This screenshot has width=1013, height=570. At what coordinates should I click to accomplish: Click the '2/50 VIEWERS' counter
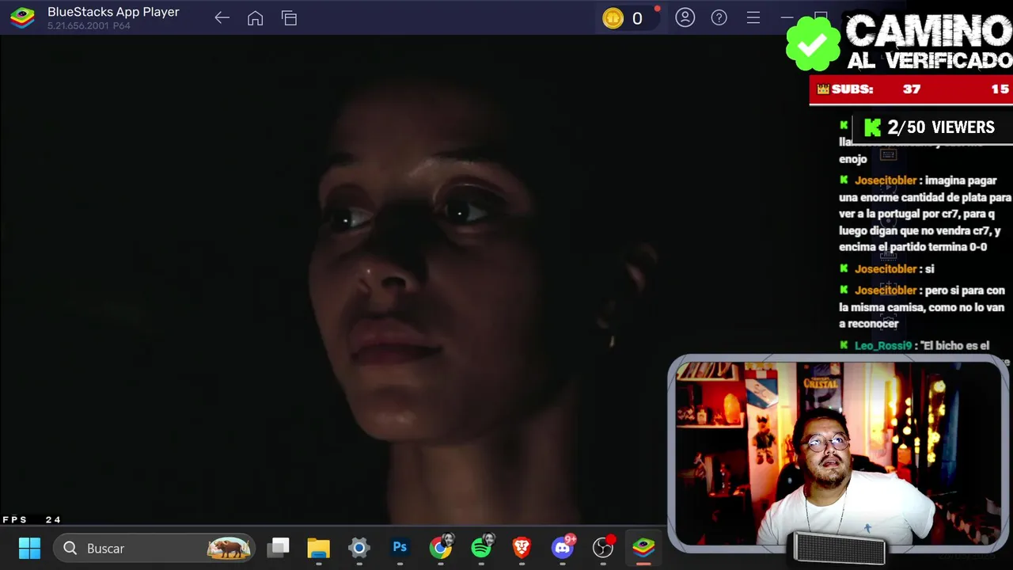[931, 127]
